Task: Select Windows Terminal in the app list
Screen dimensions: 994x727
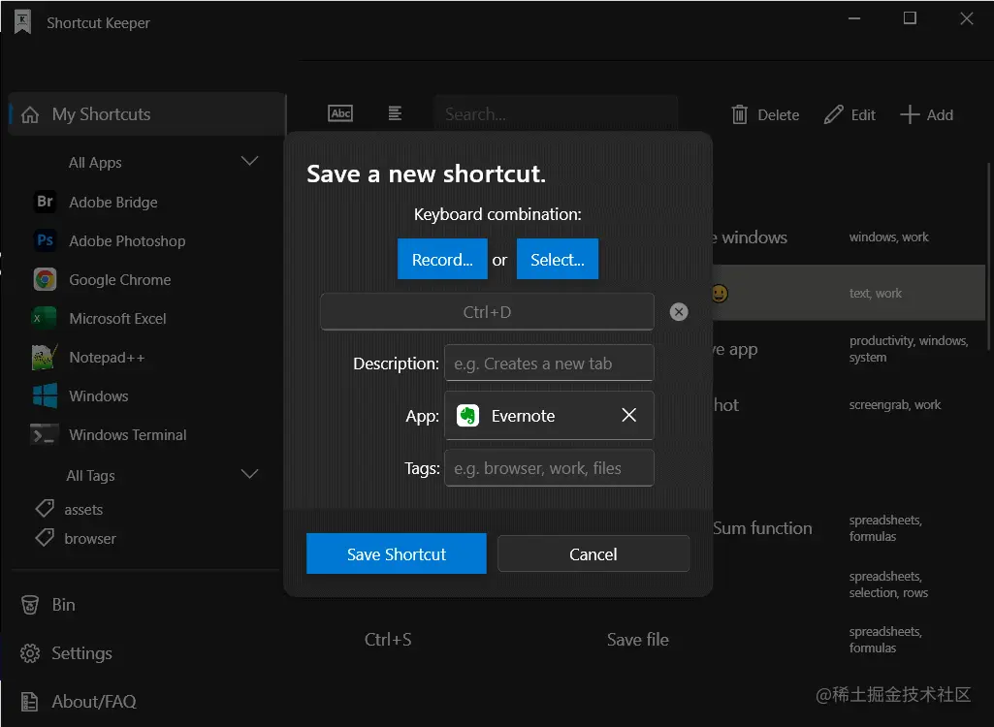Action: coord(128,435)
